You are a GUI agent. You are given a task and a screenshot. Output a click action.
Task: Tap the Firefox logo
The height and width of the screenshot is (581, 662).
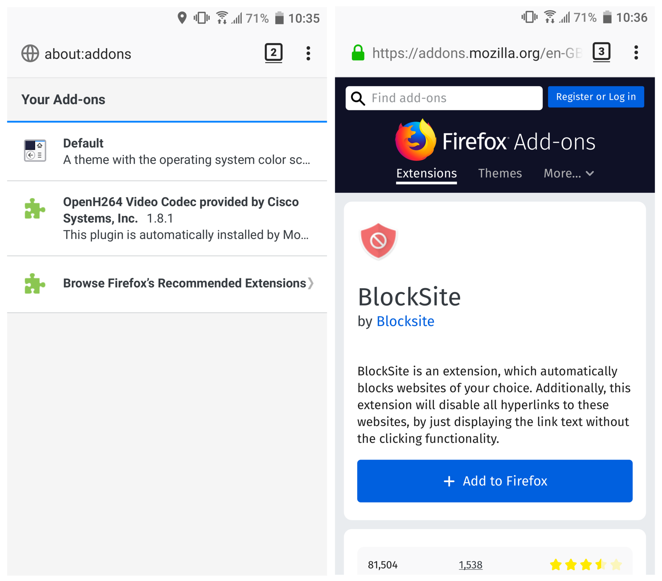(x=415, y=140)
